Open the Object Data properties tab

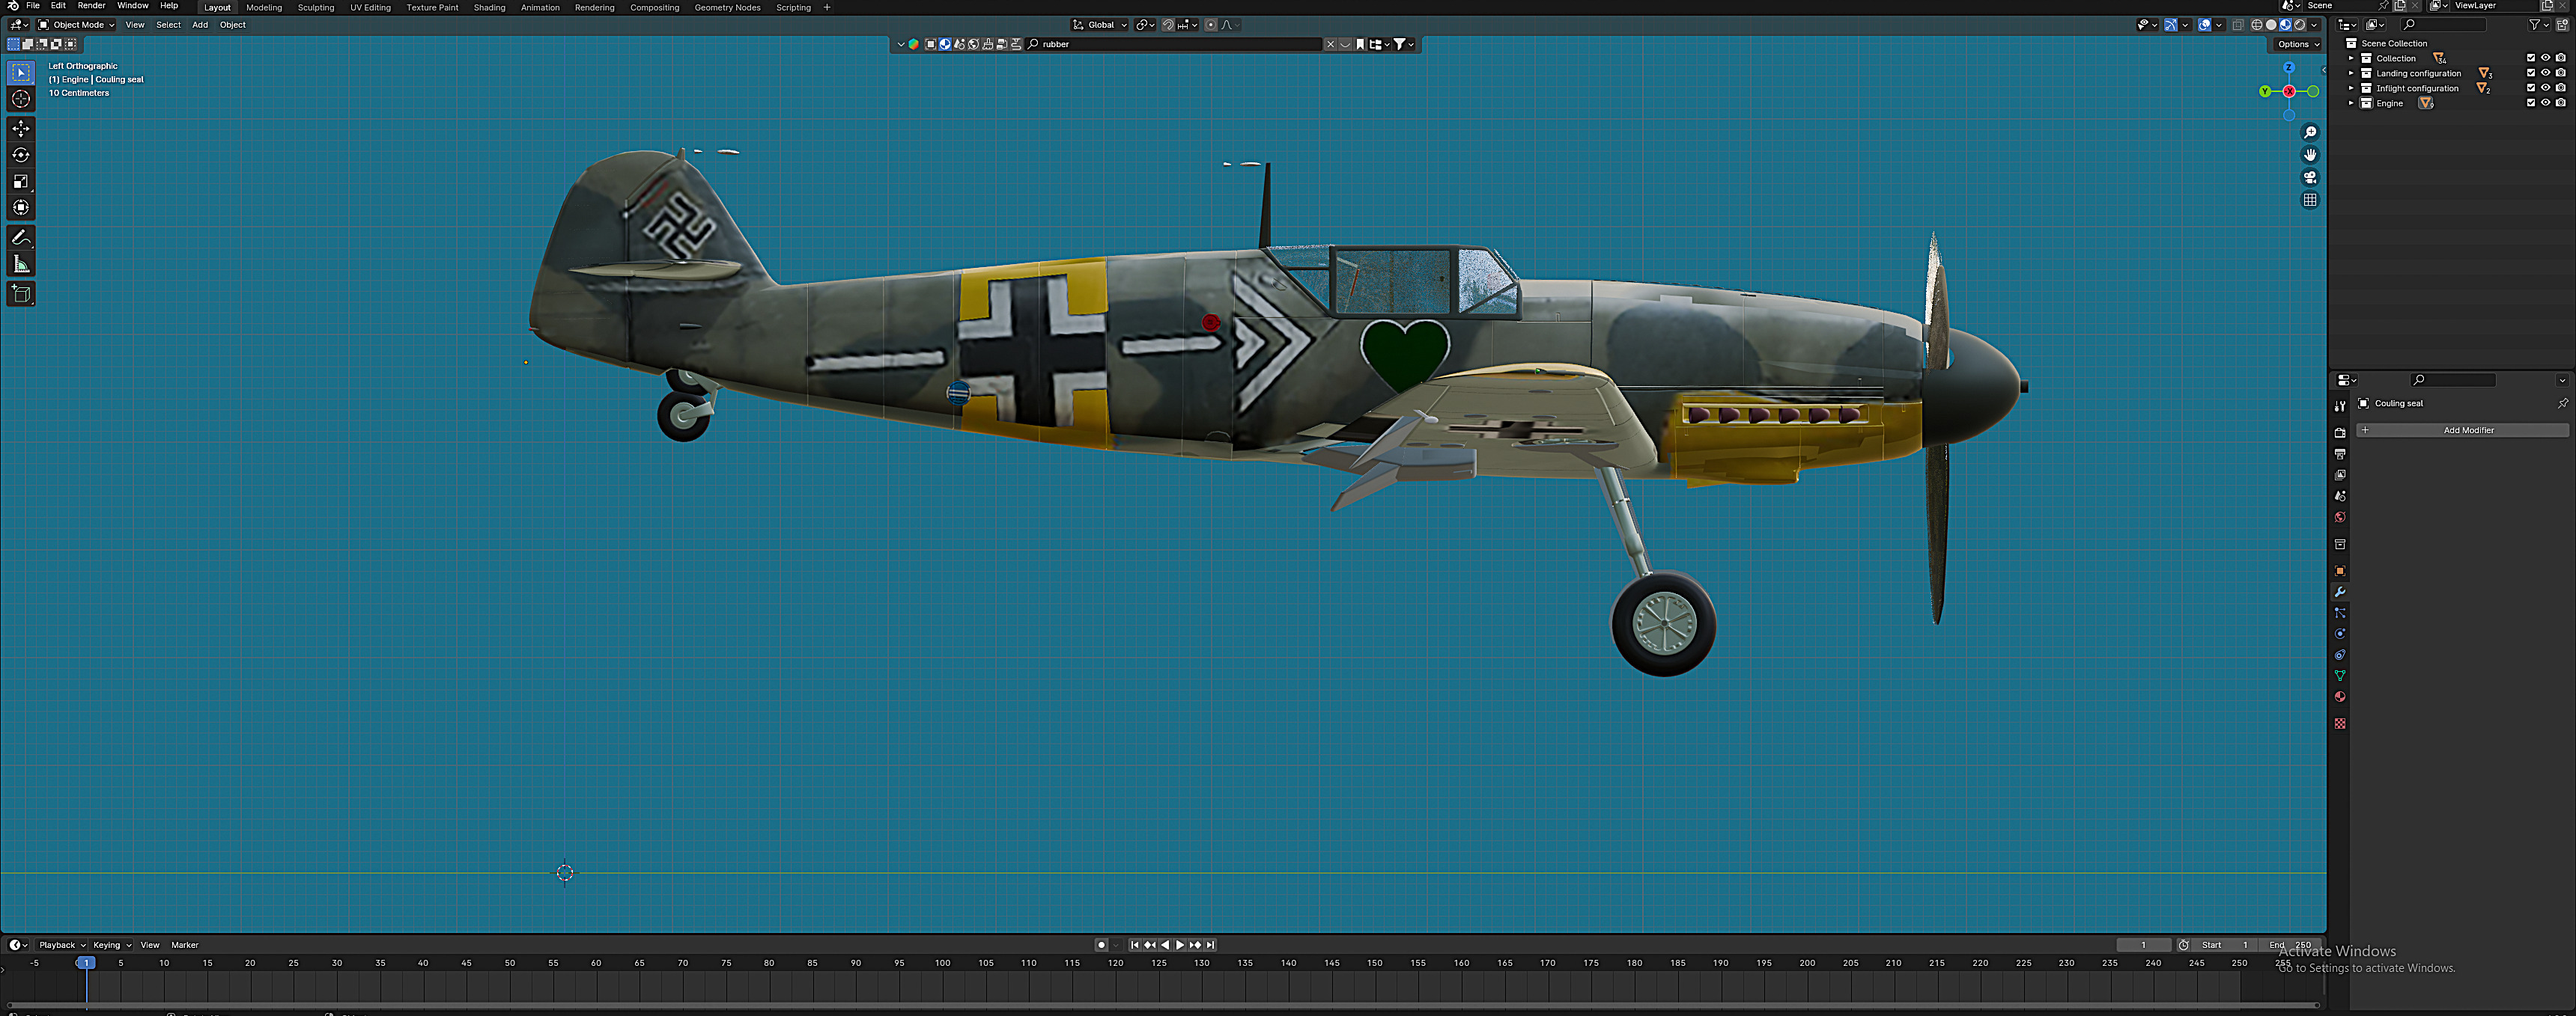coord(2340,676)
